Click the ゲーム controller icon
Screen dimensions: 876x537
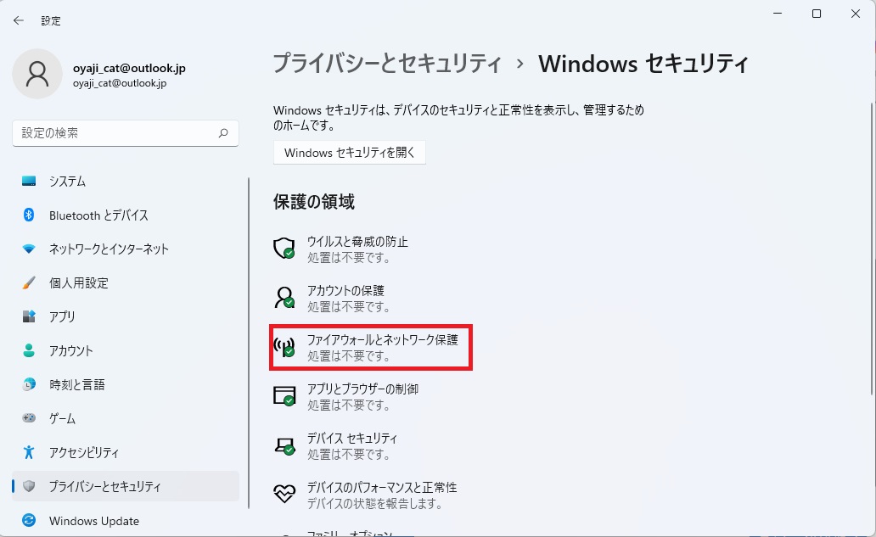[29, 418]
